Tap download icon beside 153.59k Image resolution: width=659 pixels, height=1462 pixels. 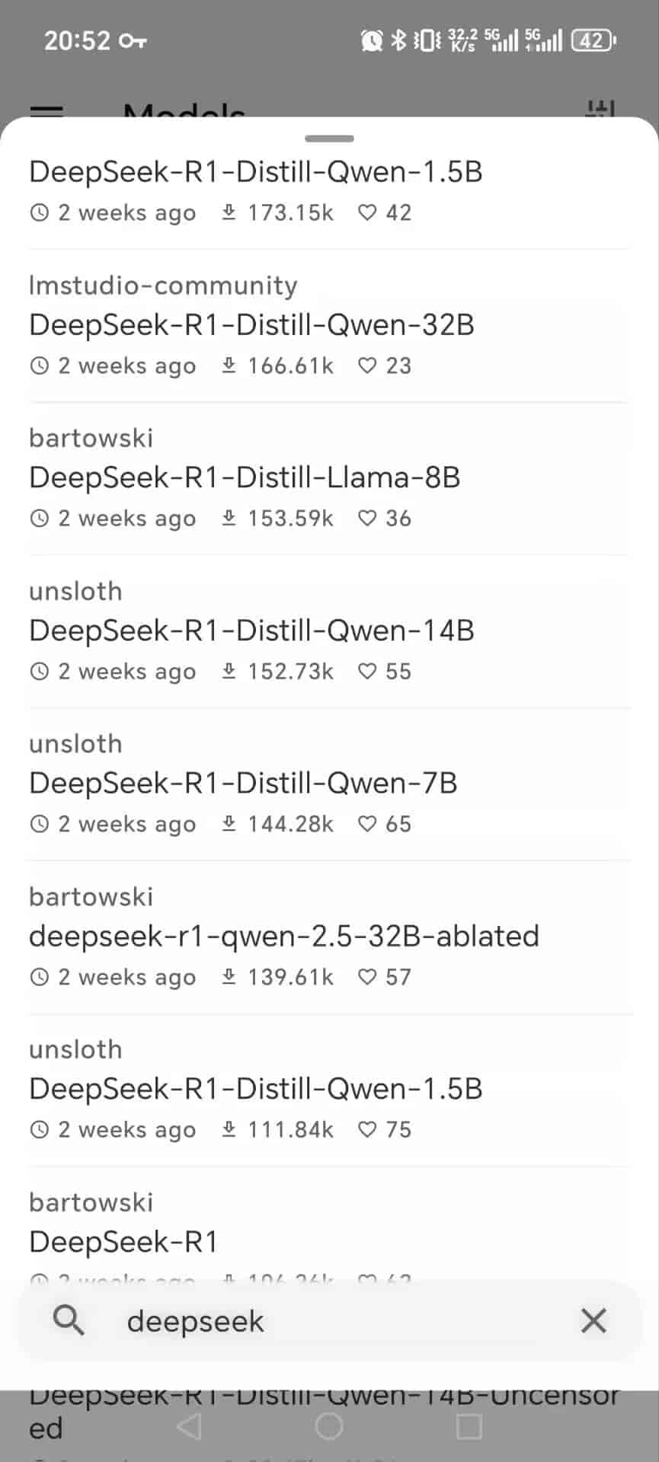(229, 518)
